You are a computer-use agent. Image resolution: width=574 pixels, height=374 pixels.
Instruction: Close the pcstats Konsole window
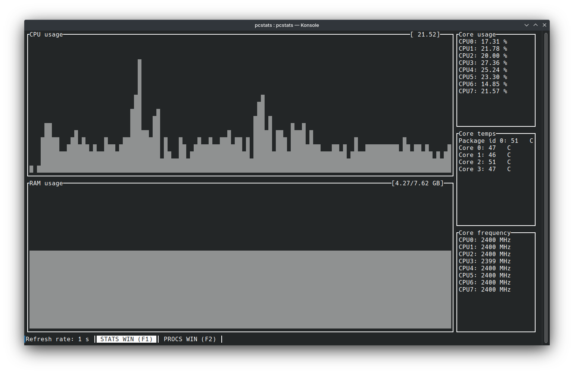click(x=545, y=25)
